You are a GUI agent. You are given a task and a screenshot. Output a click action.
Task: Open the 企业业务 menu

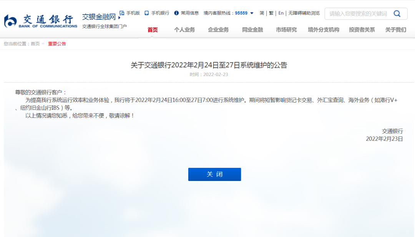(218, 30)
